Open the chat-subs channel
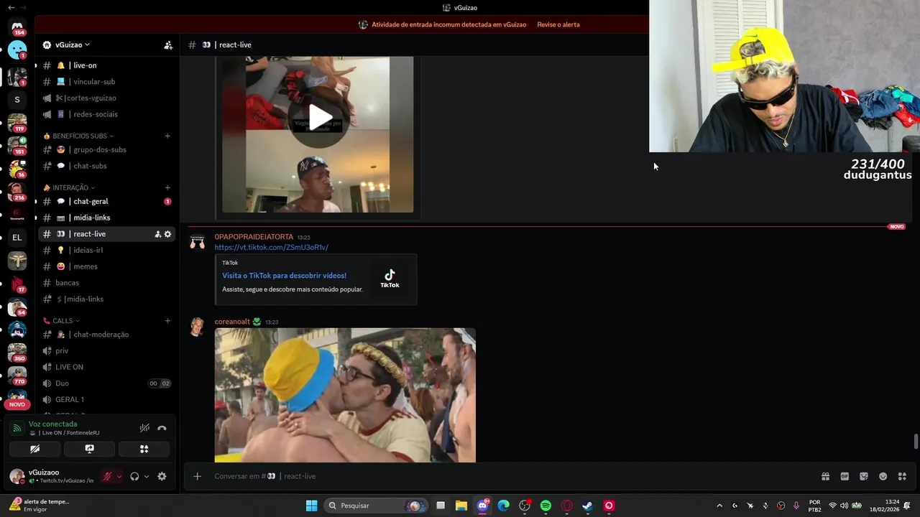This screenshot has width=920, height=517. pyautogui.click(x=106, y=166)
